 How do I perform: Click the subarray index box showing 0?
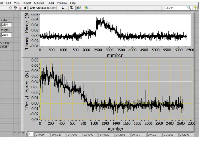31,134
